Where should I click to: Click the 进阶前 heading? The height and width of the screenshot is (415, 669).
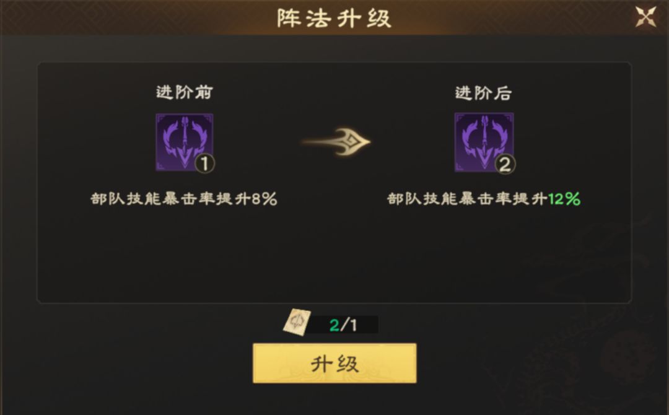click(185, 92)
